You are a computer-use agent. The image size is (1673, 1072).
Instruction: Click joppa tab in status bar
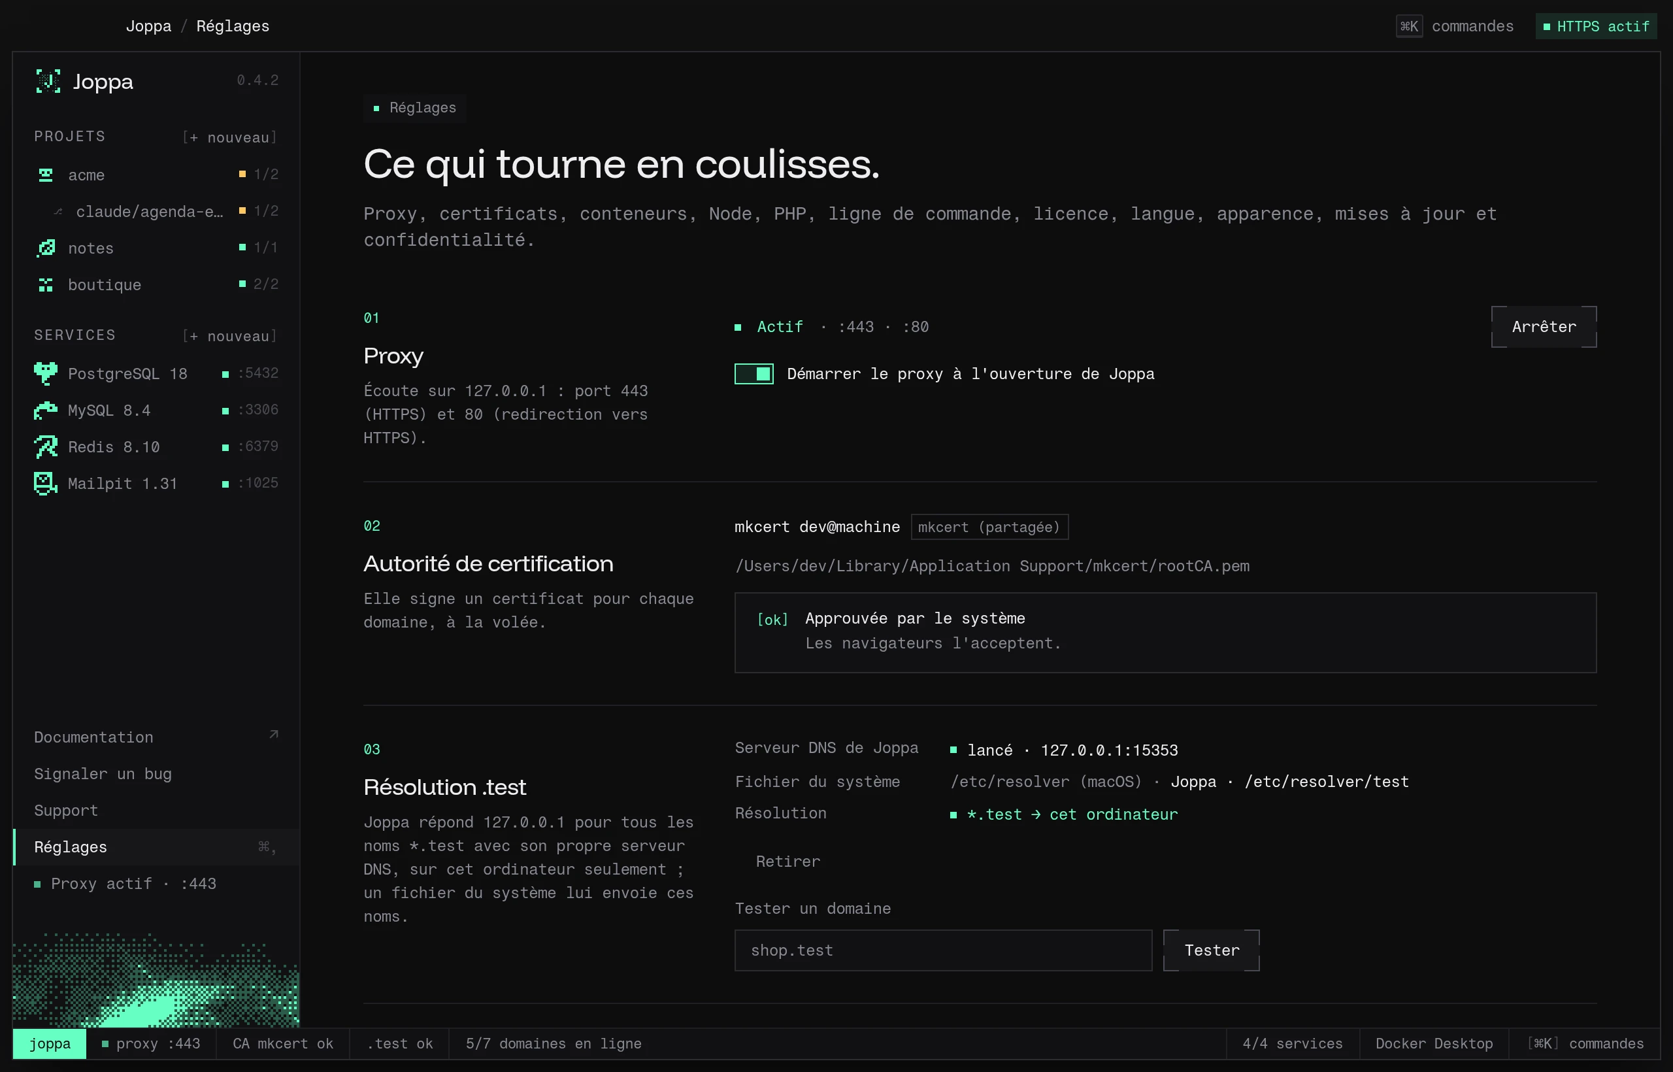(x=50, y=1043)
